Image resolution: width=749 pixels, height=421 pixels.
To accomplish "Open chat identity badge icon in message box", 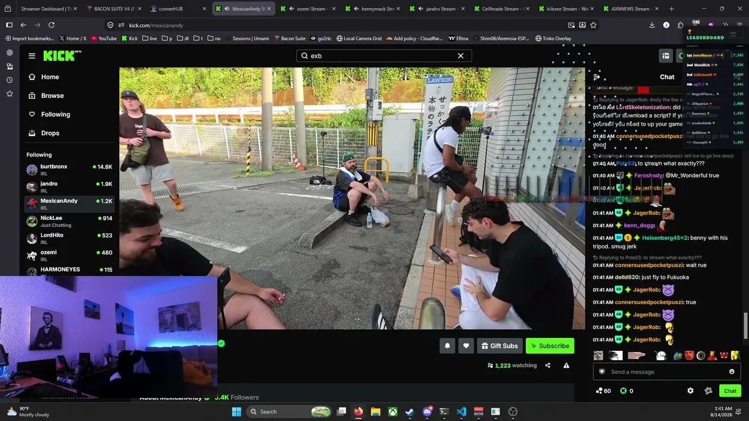I will click(x=602, y=372).
